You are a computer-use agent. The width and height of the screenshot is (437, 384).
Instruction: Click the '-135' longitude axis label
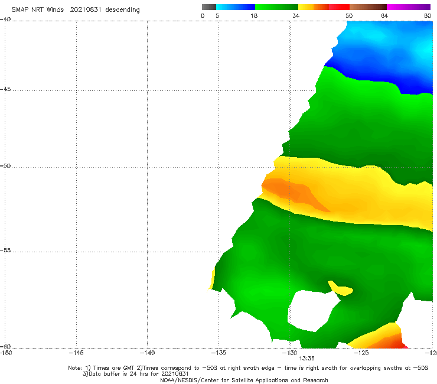point(218,353)
